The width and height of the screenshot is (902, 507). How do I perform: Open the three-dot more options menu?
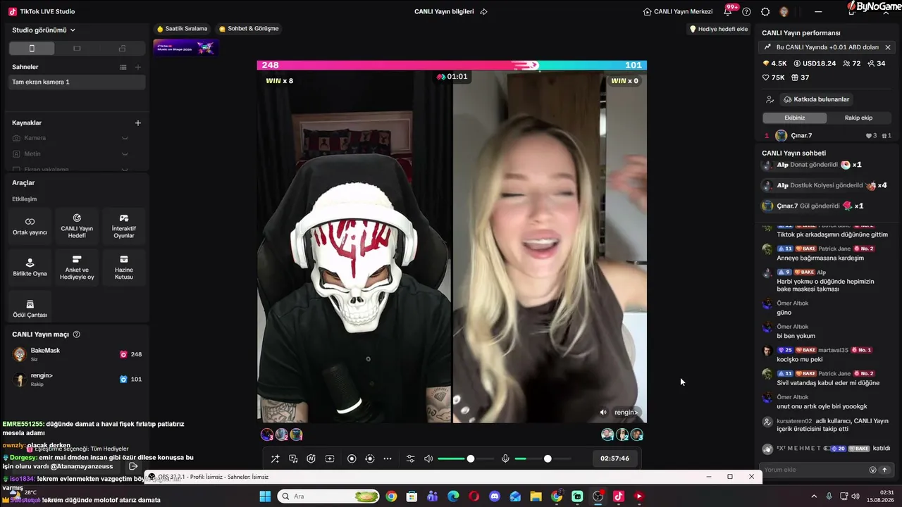point(388,458)
